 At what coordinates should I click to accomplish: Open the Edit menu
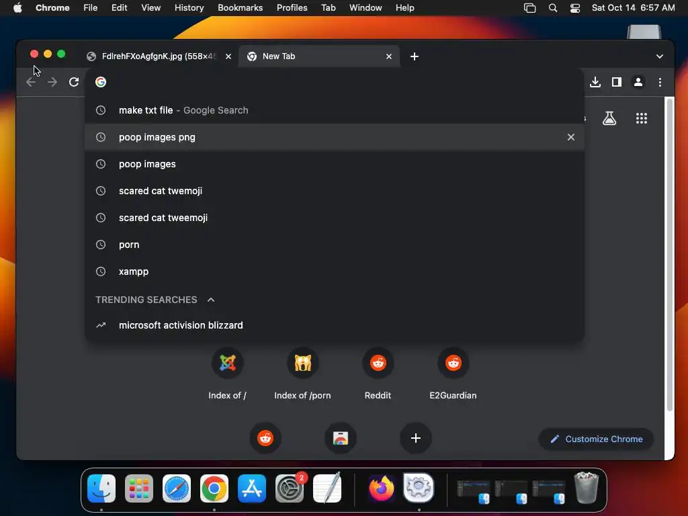(x=120, y=8)
